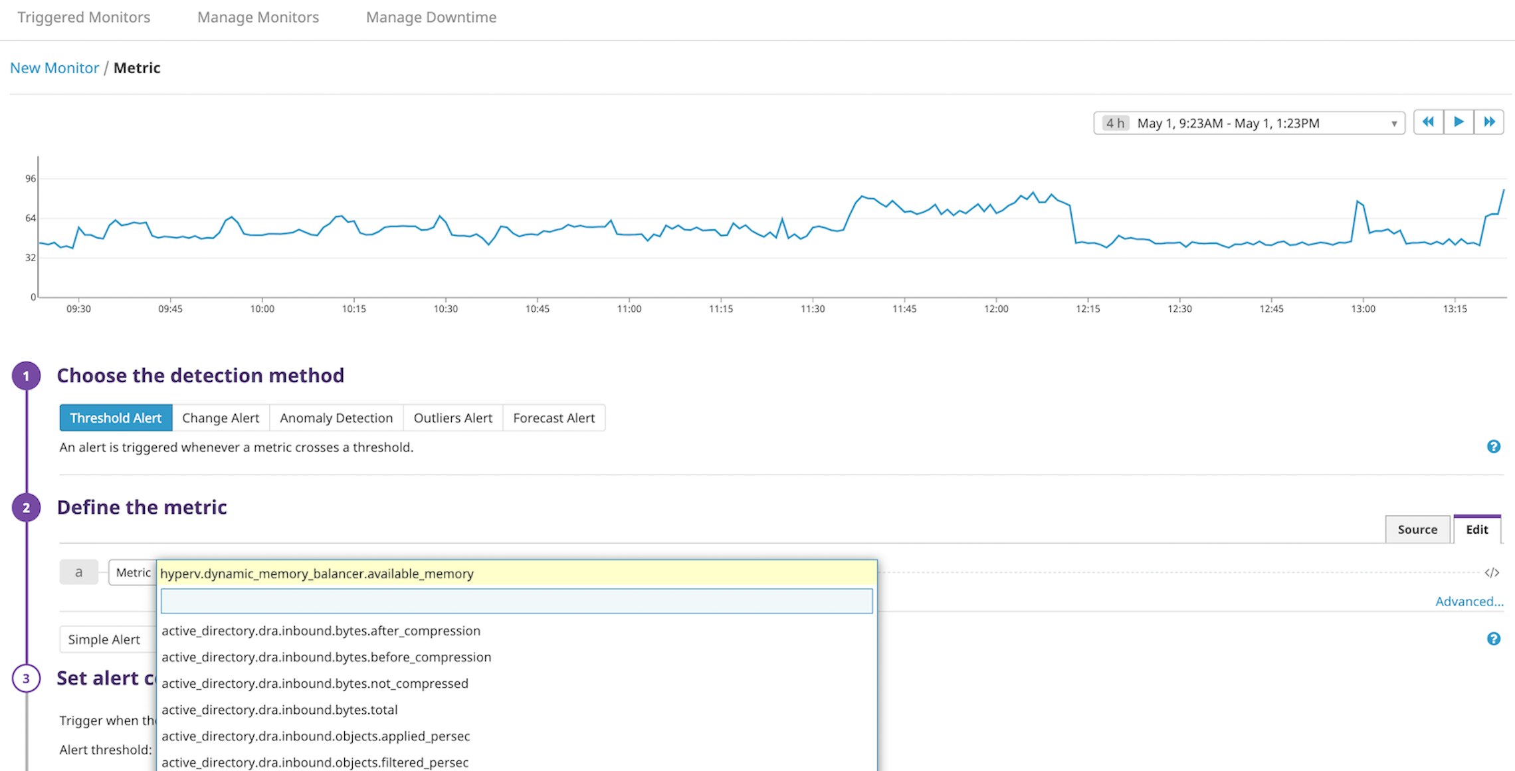The image size is (1515, 771).
Task: Click the rewind time range icon
Action: (1428, 122)
